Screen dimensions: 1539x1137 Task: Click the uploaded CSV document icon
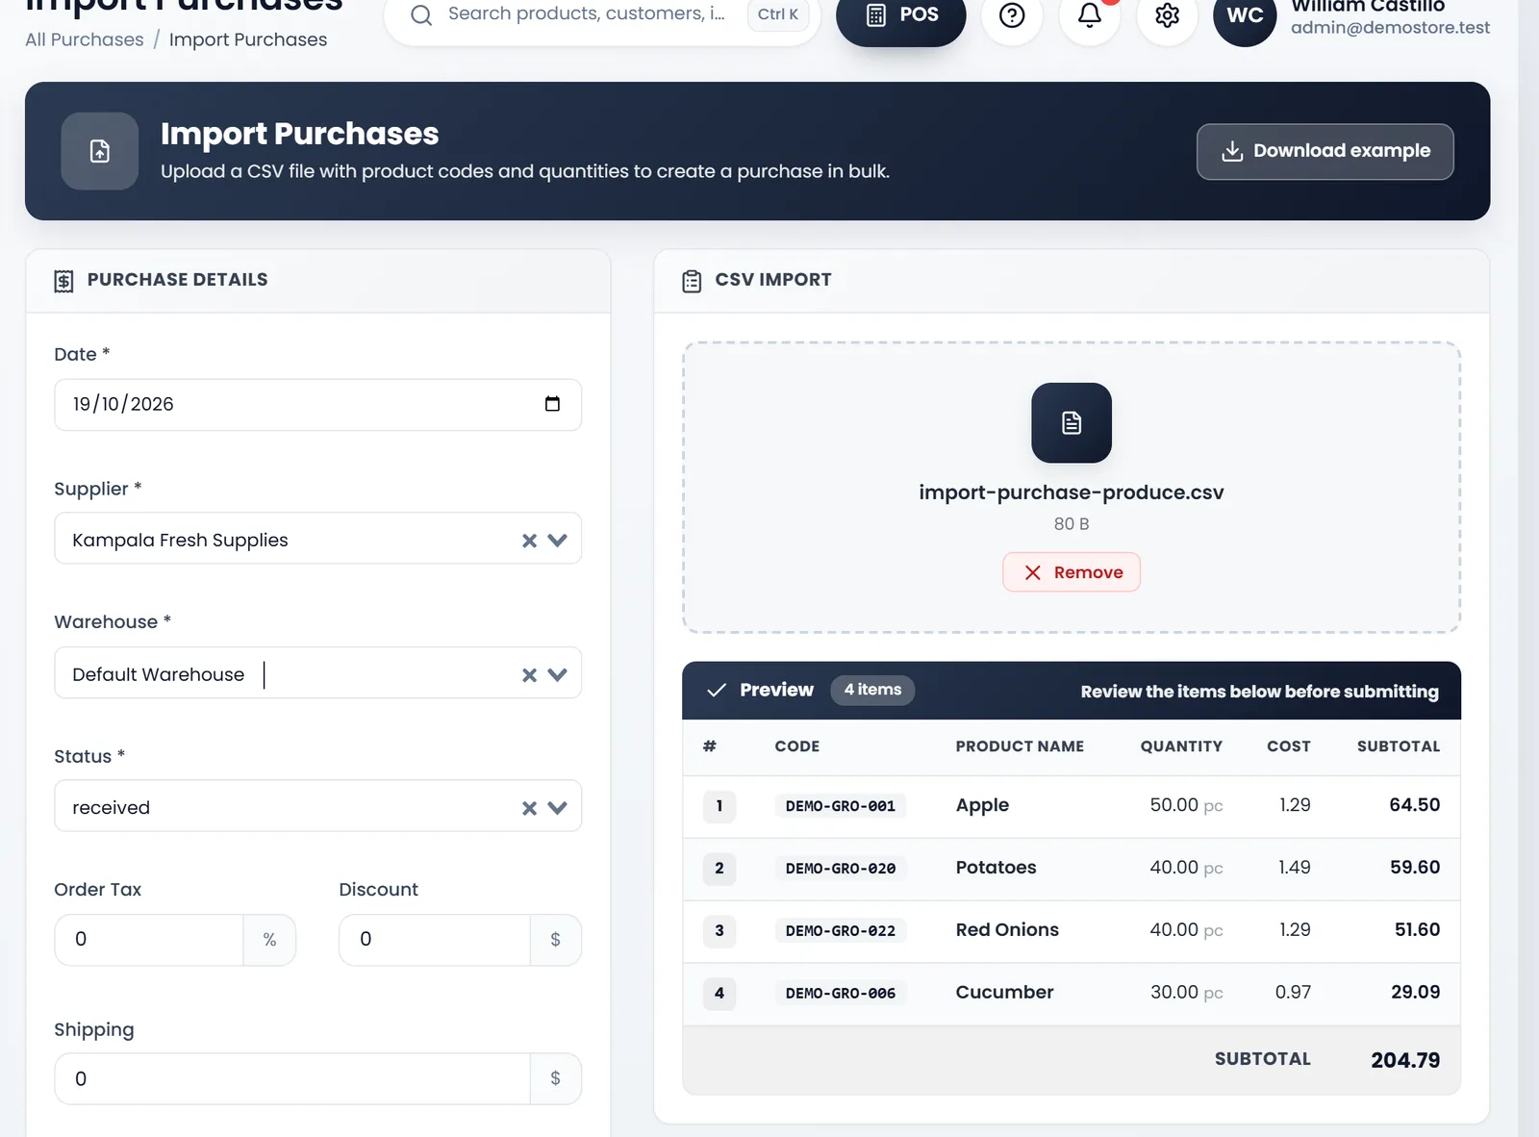pos(1072,423)
